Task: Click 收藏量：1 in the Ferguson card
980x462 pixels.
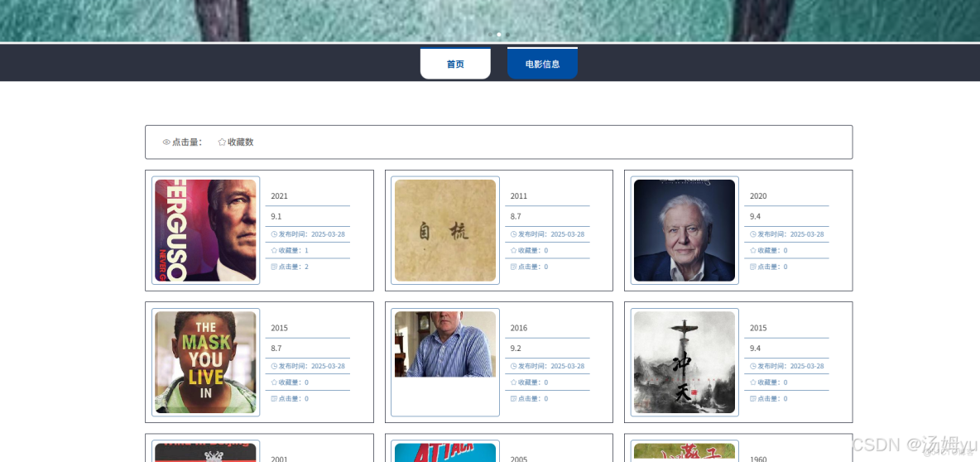Action: [x=293, y=250]
